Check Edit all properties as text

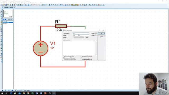tap(81, 59)
